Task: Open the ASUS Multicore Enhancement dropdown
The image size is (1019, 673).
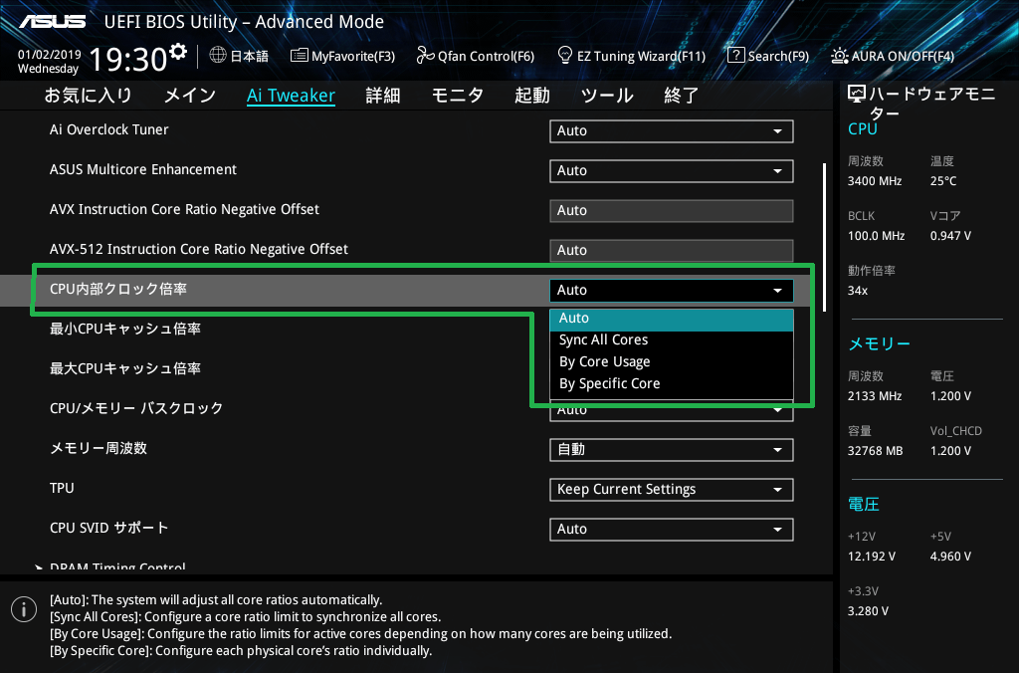Action: tap(672, 170)
